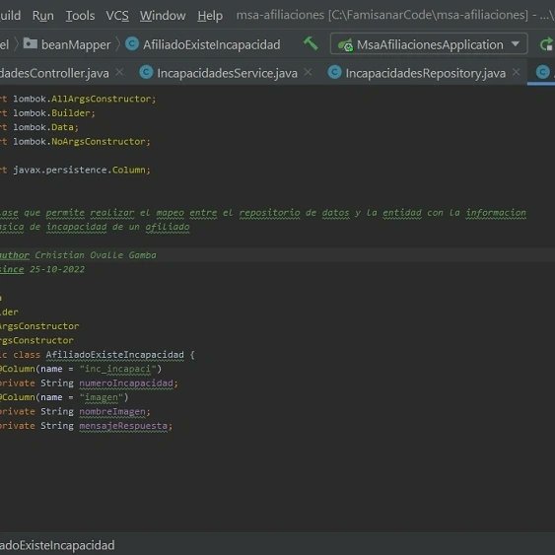The width and height of the screenshot is (555, 555).
Task: Click the rerun icon right of the configuration
Action: [546, 44]
